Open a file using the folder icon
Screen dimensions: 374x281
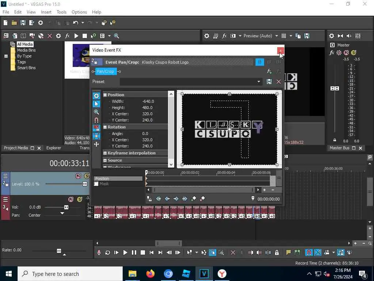(x=14, y=23)
